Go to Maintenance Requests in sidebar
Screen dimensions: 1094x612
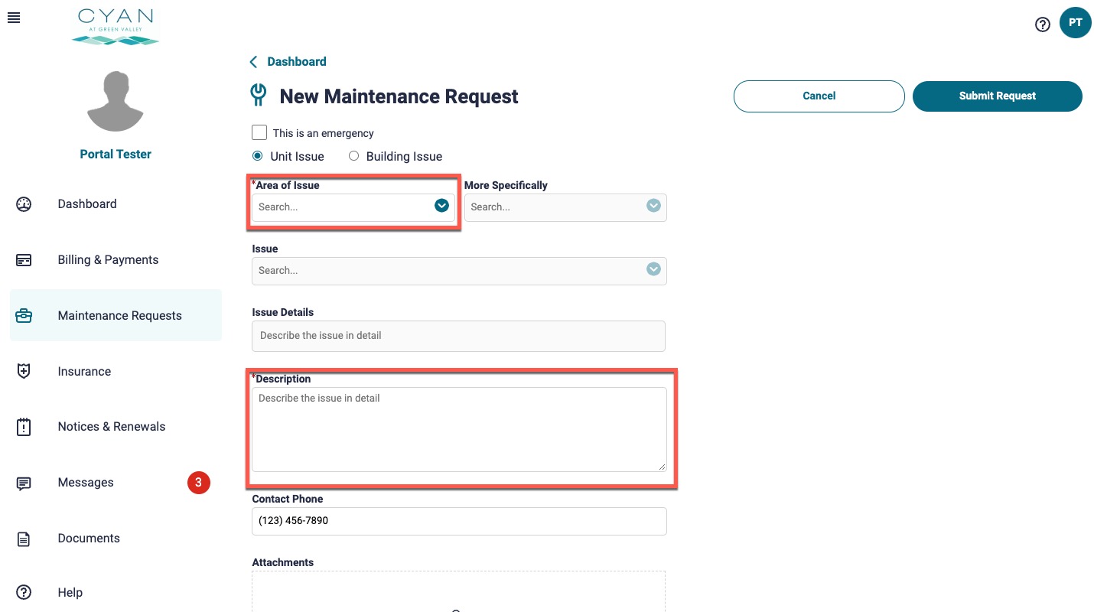pos(119,316)
